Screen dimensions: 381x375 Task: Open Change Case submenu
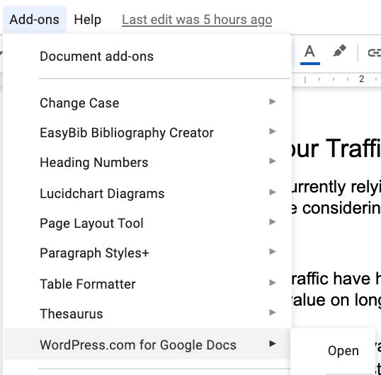click(x=147, y=103)
